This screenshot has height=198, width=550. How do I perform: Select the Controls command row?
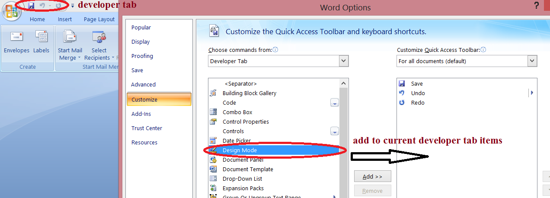(x=274, y=131)
